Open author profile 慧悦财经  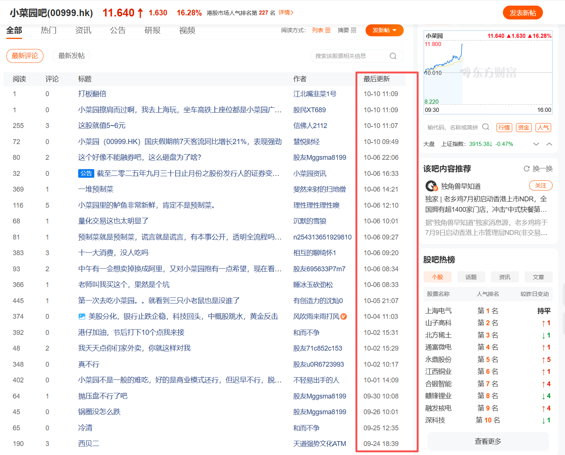pyautogui.click(x=306, y=142)
